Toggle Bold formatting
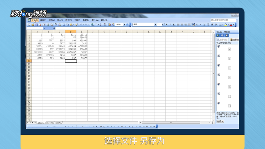This screenshot has width=265, height=149. [167, 25]
